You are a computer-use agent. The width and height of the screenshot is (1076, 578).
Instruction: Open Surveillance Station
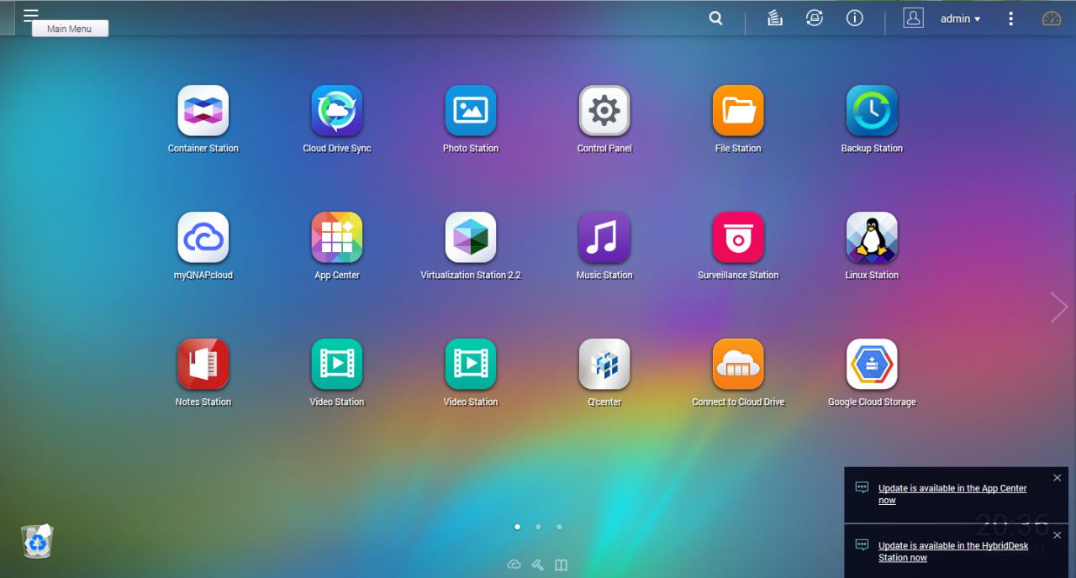[738, 238]
